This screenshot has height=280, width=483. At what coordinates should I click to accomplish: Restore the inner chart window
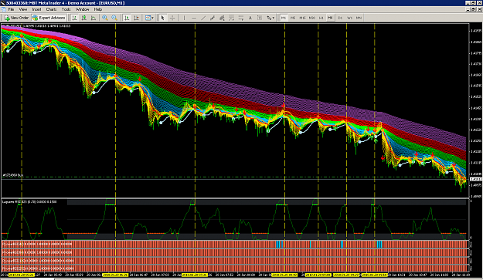click(x=474, y=9)
